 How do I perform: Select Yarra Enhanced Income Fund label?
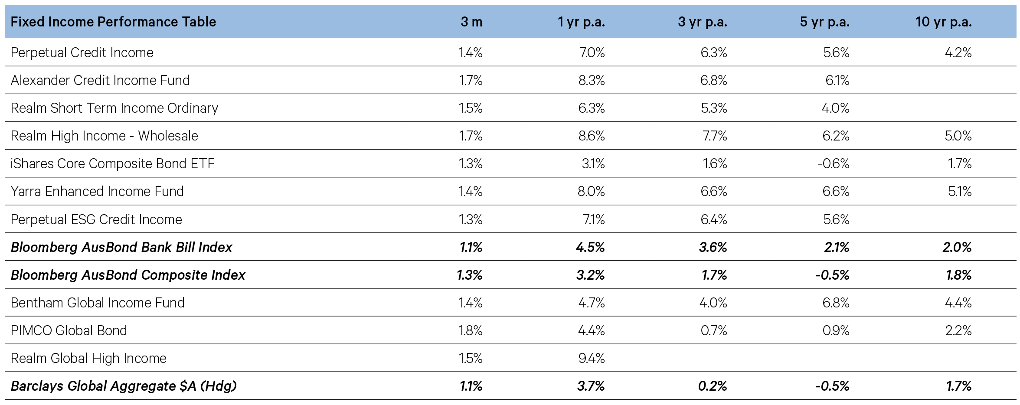pyautogui.click(x=97, y=191)
